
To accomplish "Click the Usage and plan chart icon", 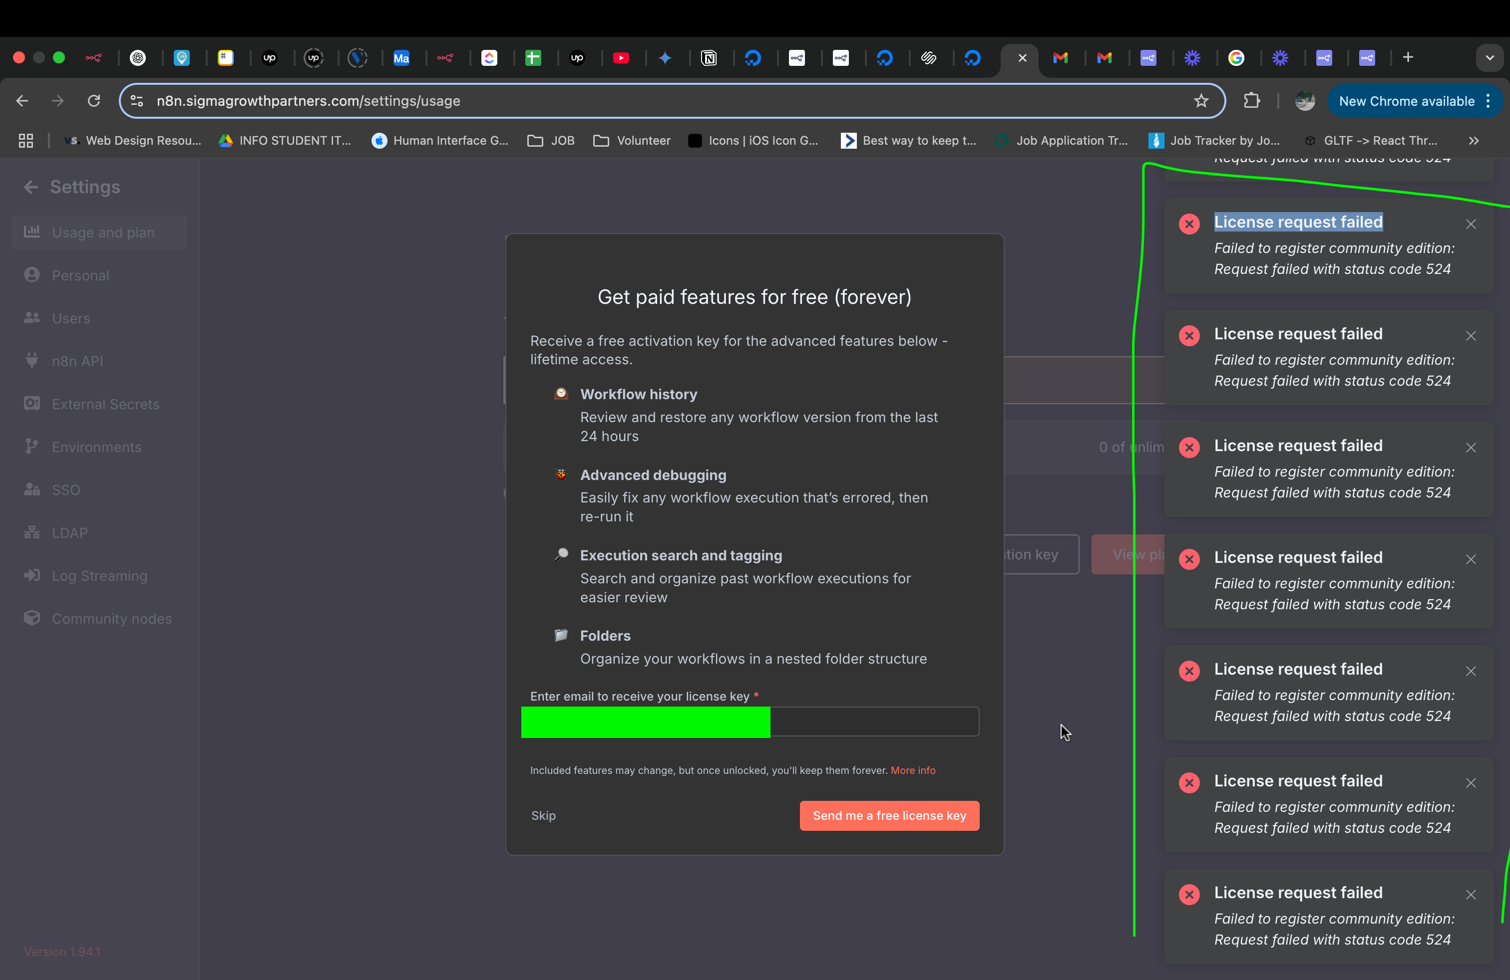I will click(x=32, y=232).
